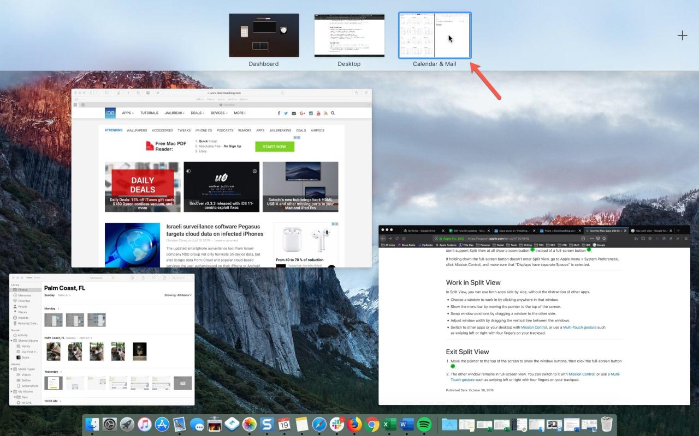Click the Facebook icon on iDB site
This screenshot has width=699, height=436.
(x=279, y=113)
